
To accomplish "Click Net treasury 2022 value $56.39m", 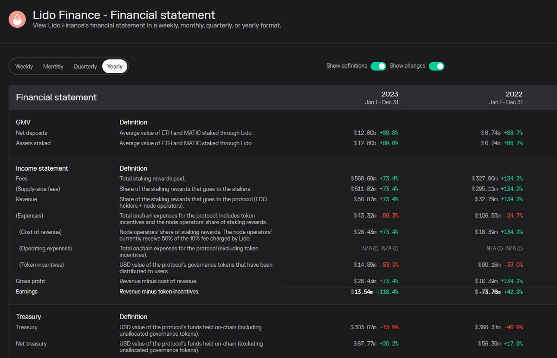I will (489, 344).
